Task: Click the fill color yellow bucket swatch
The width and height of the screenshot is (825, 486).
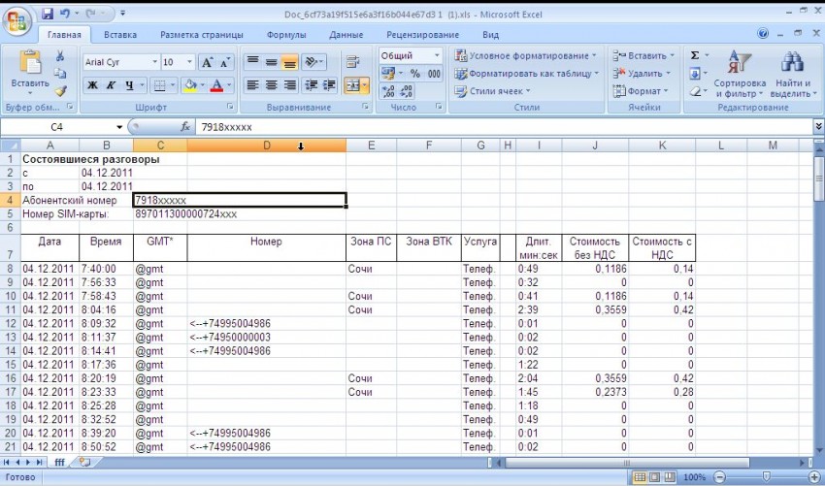Action: tap(190, 85)
